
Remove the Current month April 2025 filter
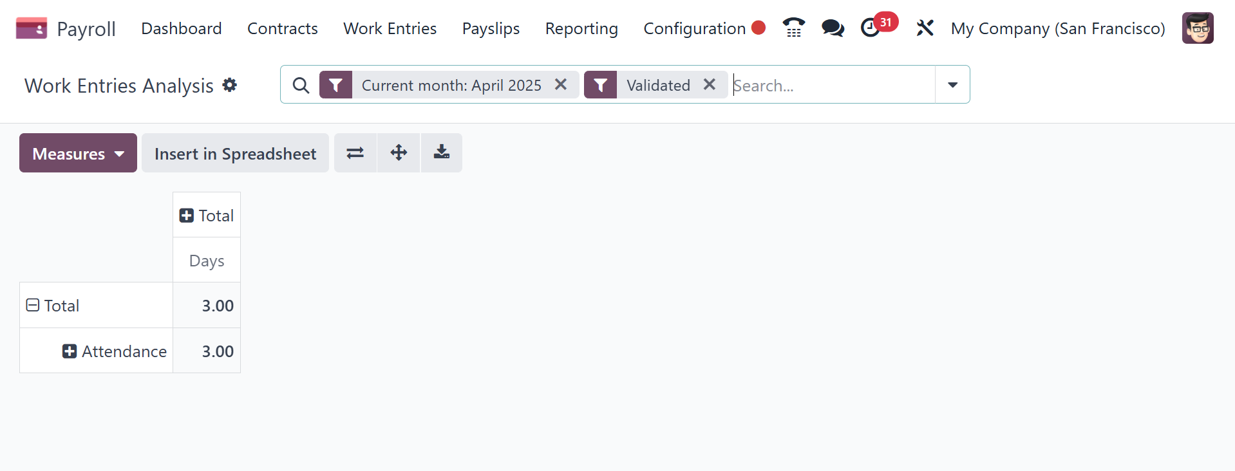(x=560, y=84)
